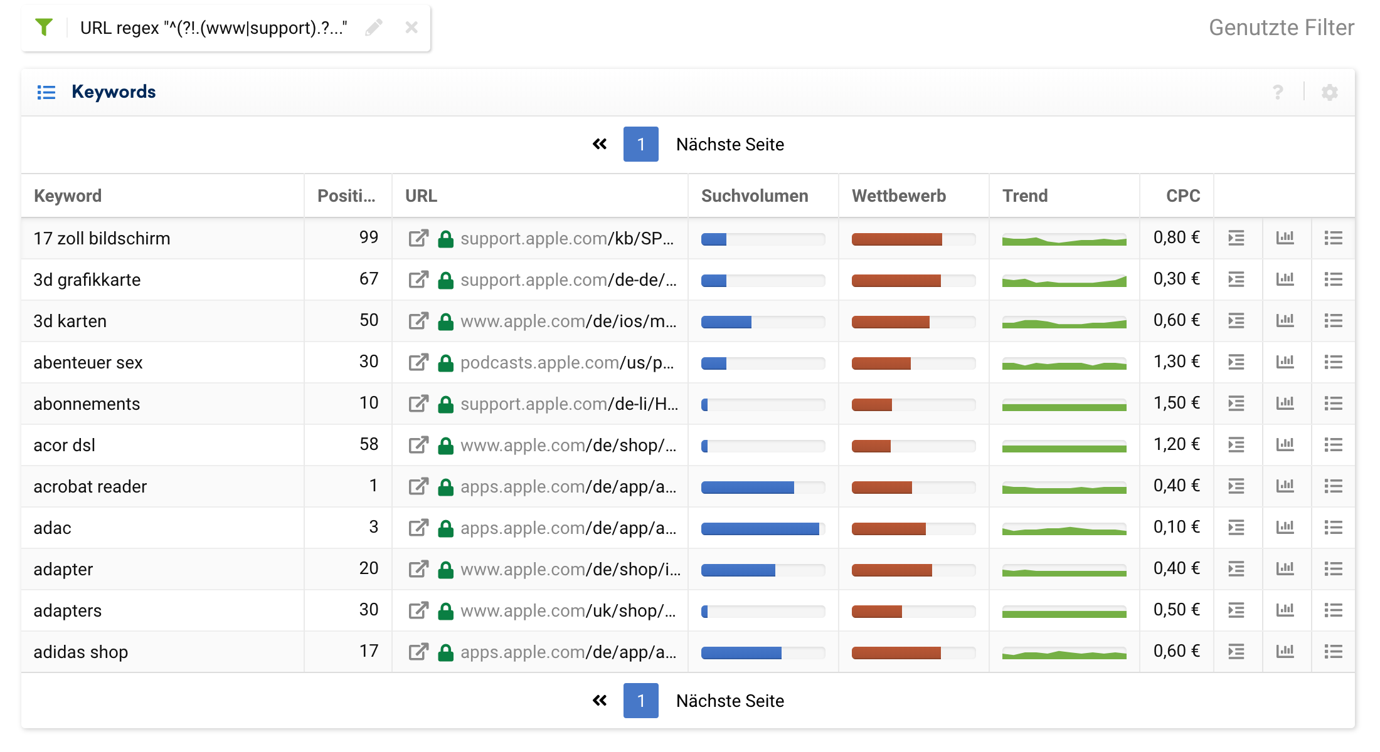Select the keyword 'acor dsl'

point(65,445)
